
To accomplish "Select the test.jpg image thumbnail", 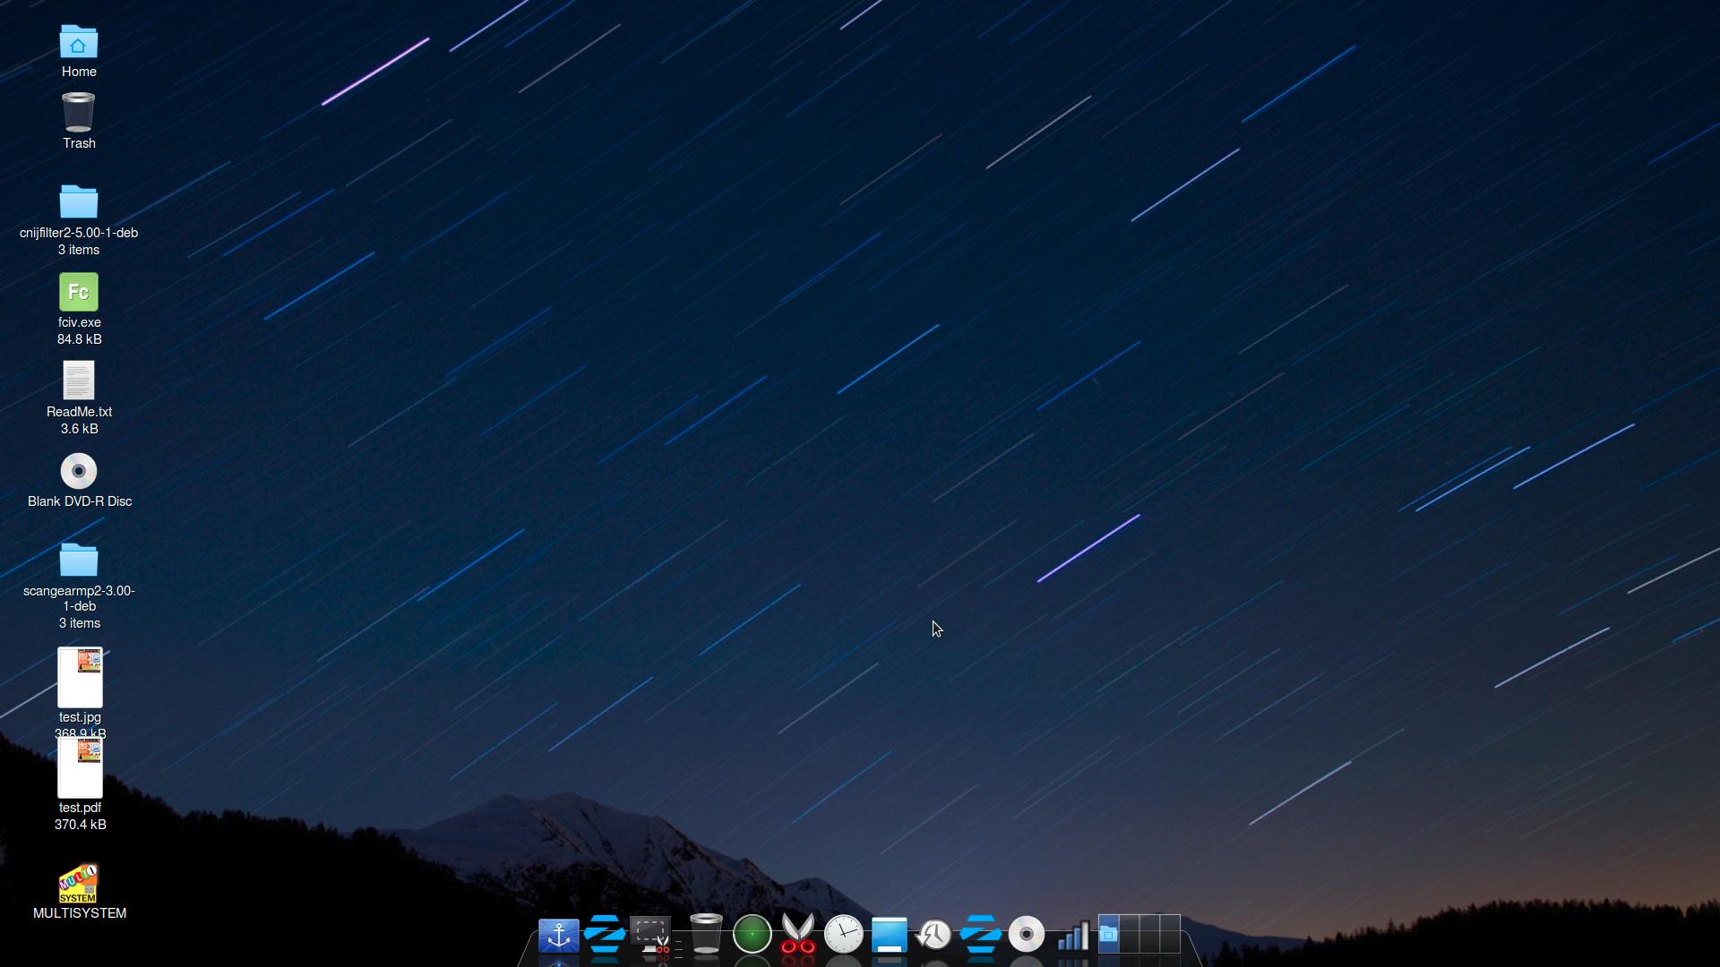I will (x=80, y=677).
